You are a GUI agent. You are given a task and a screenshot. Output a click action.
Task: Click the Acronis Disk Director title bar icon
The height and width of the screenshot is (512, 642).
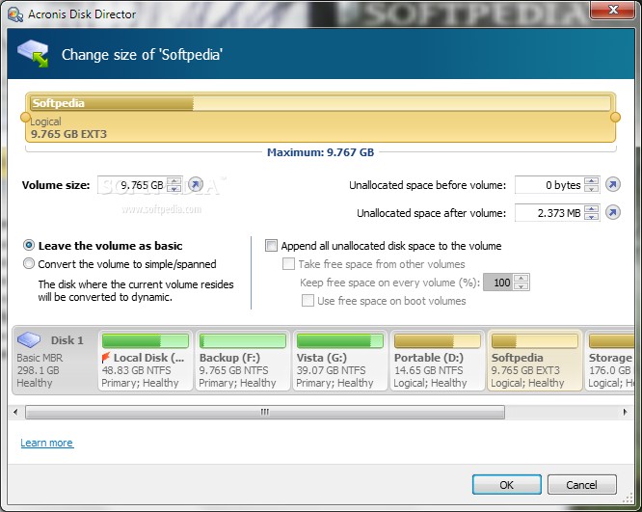pyautogui.click(x=15, y=14)
